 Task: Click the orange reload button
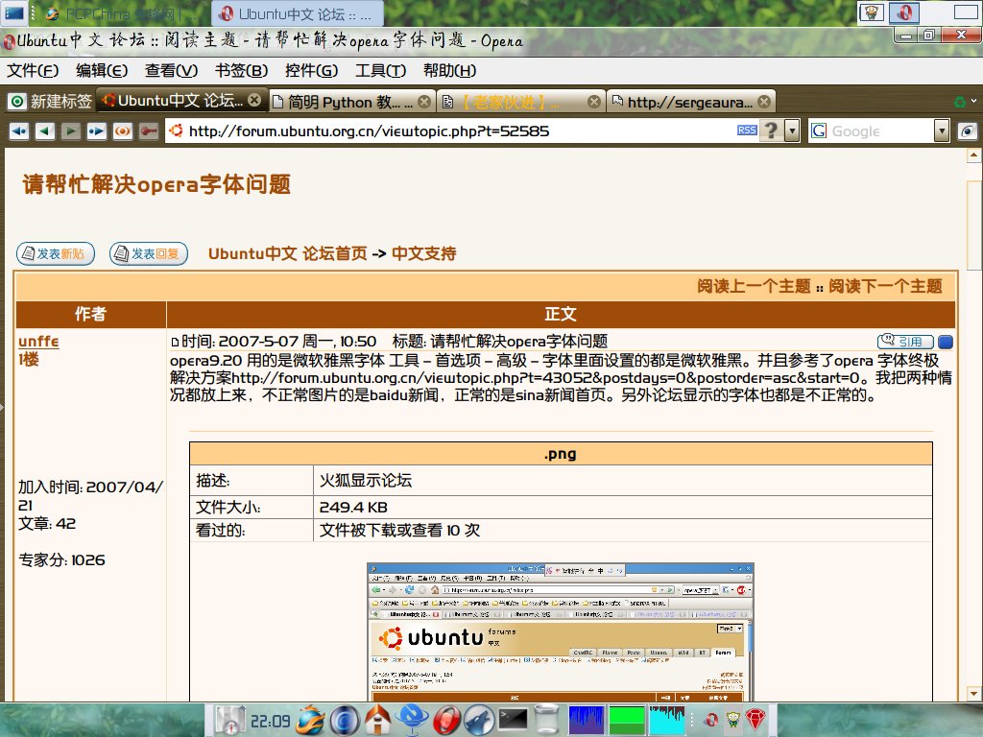122,131
